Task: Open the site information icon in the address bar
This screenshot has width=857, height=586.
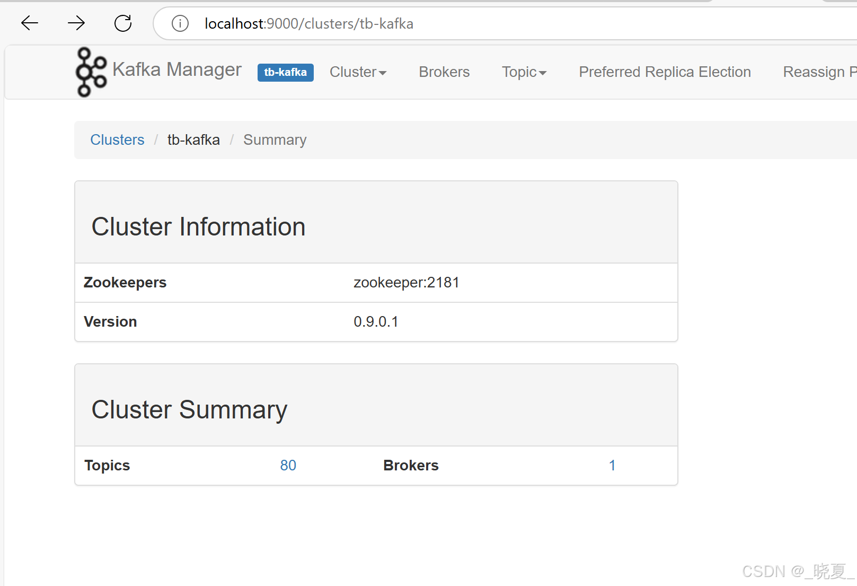Action: coord(180,23)
